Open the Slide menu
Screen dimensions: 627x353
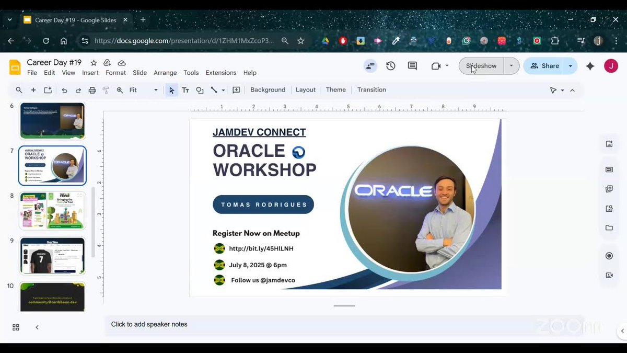pyautogui.click(x=140, y=73)
